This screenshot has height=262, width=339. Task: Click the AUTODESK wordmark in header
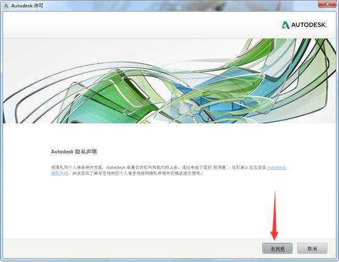coord(308,25)
